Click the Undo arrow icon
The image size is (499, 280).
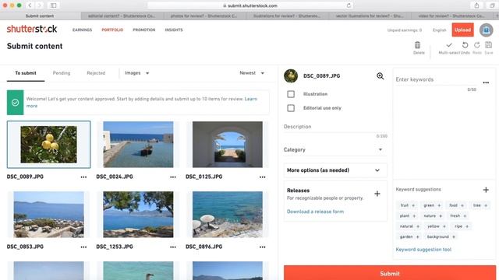465,45
